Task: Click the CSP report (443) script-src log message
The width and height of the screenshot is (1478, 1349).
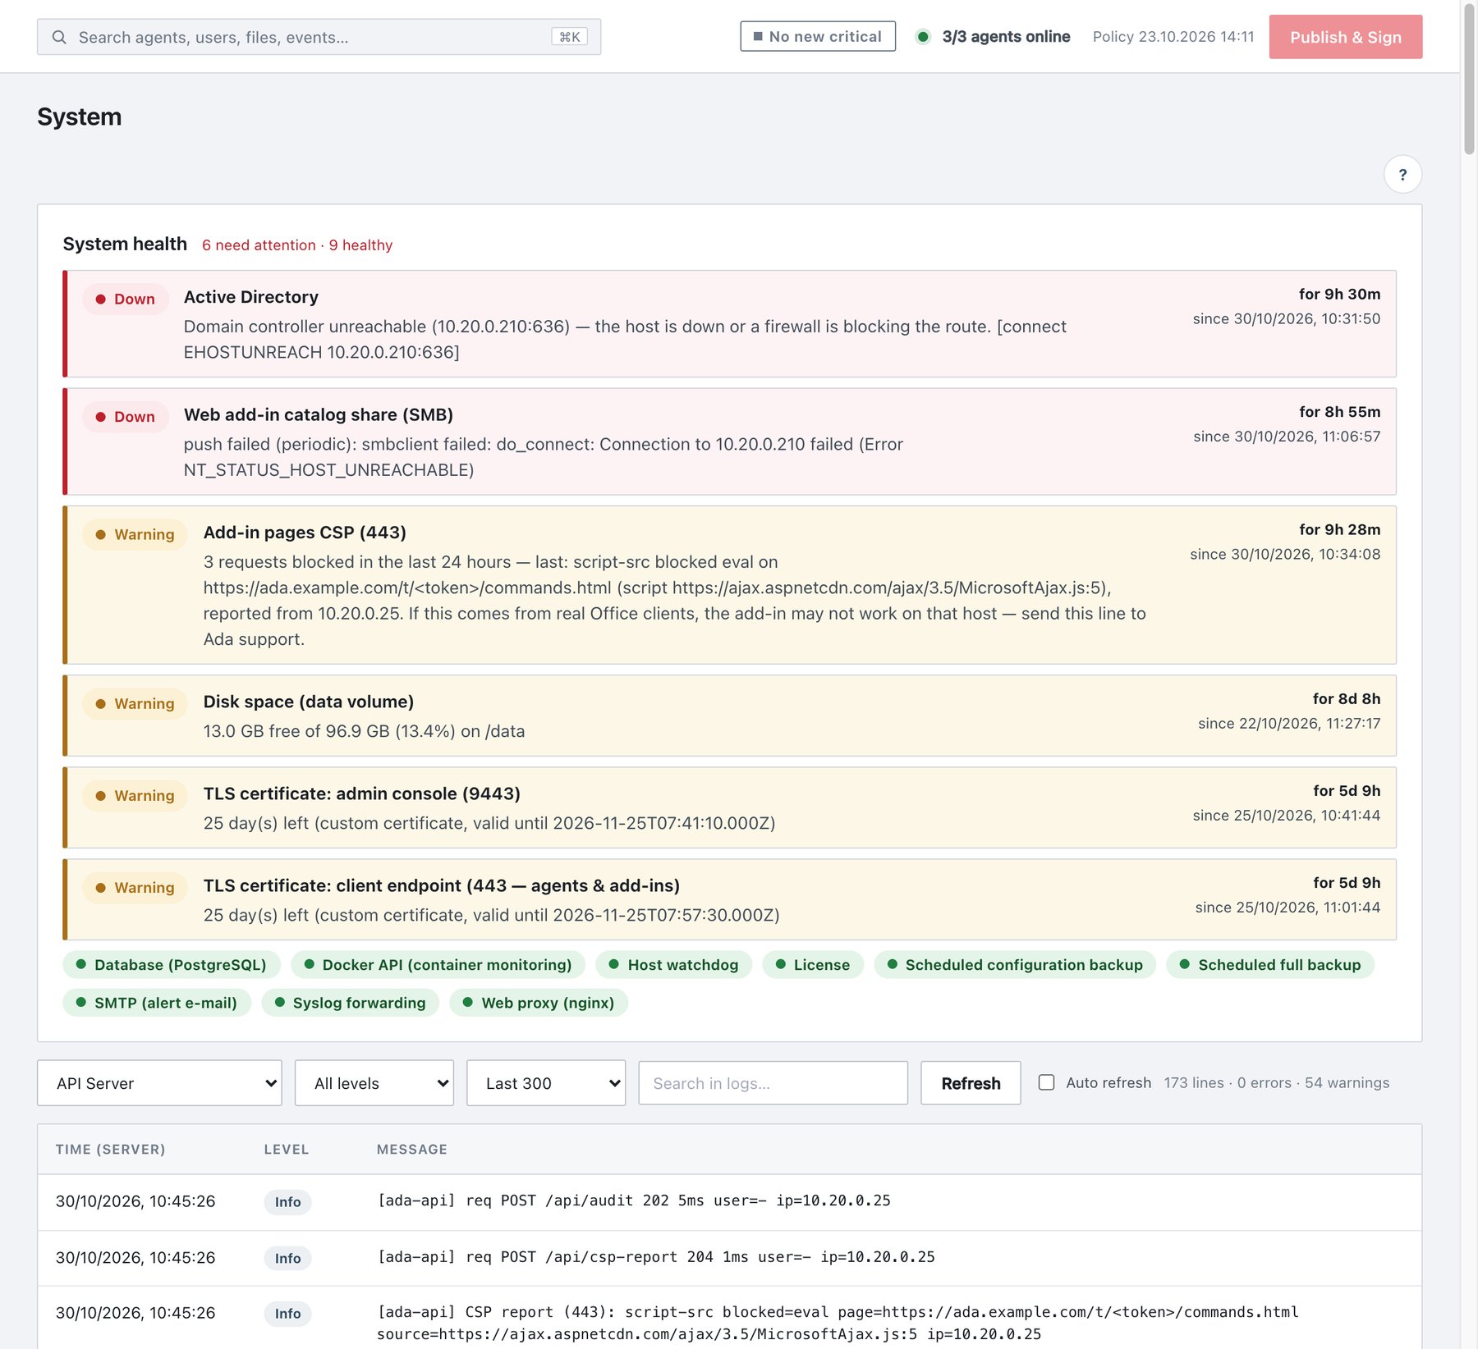Action: (838, 1323)
